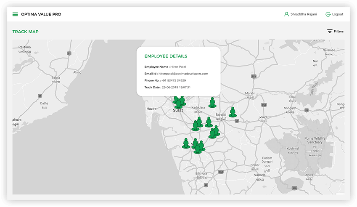Select the isolated marker west of Navsari cluster
Image resolution: width=357 pixels, height=207 pixels.
(186, 143)
